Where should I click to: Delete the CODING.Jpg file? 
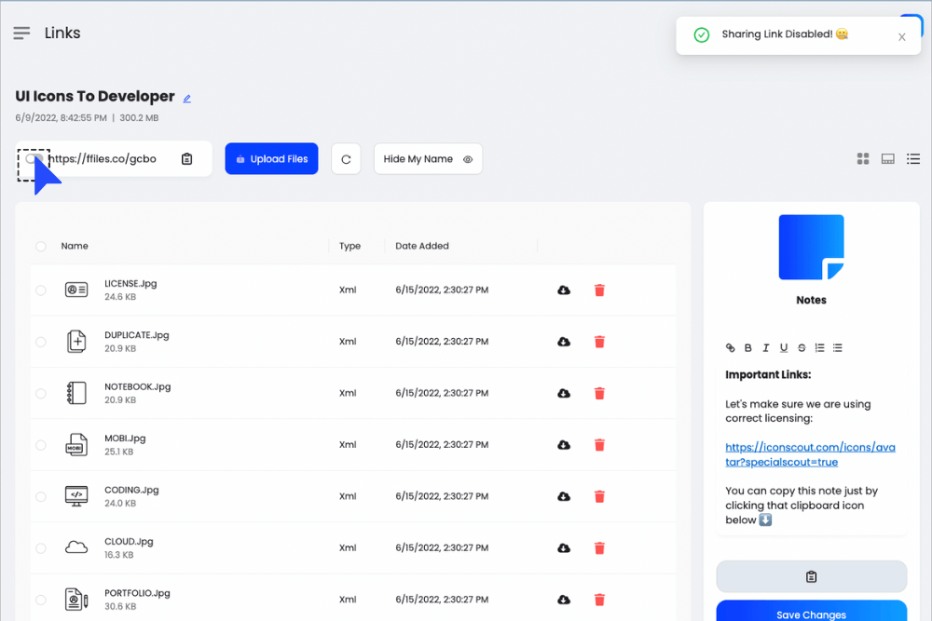599,497
